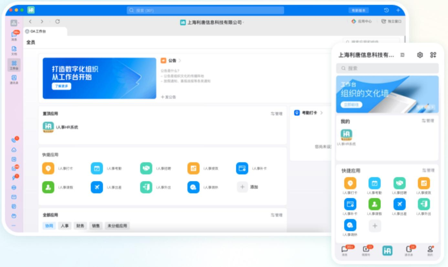Open i人事出差 in the desktop quick apps
This screenshot has width=448, height=267.
pyautogui.click(x=97, y=187)
